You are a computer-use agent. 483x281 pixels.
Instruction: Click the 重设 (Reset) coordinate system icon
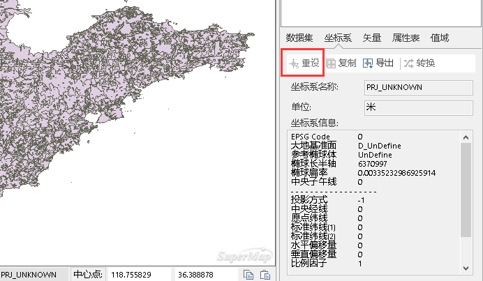click(x=294, y=63)
